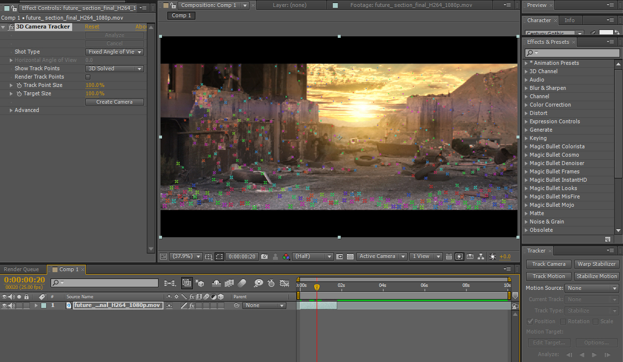Take a snapshot with the camera icon
Screen dimensions: 623x362
[265, 256]
